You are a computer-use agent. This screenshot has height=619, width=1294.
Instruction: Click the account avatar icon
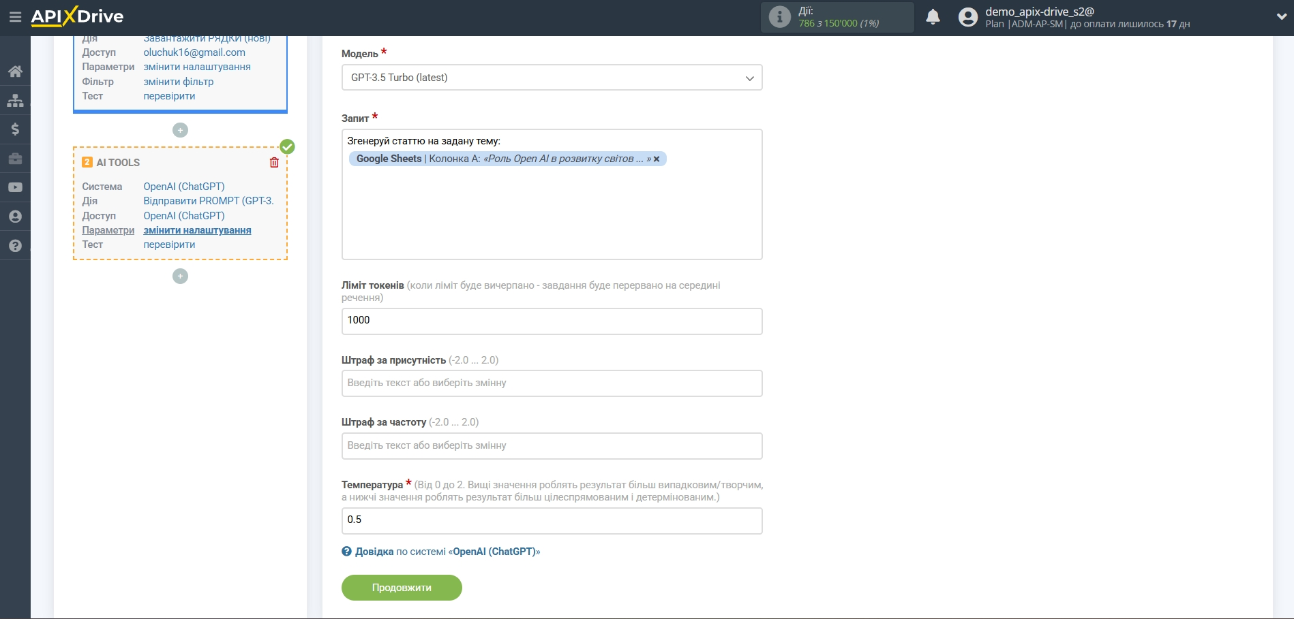968,17
